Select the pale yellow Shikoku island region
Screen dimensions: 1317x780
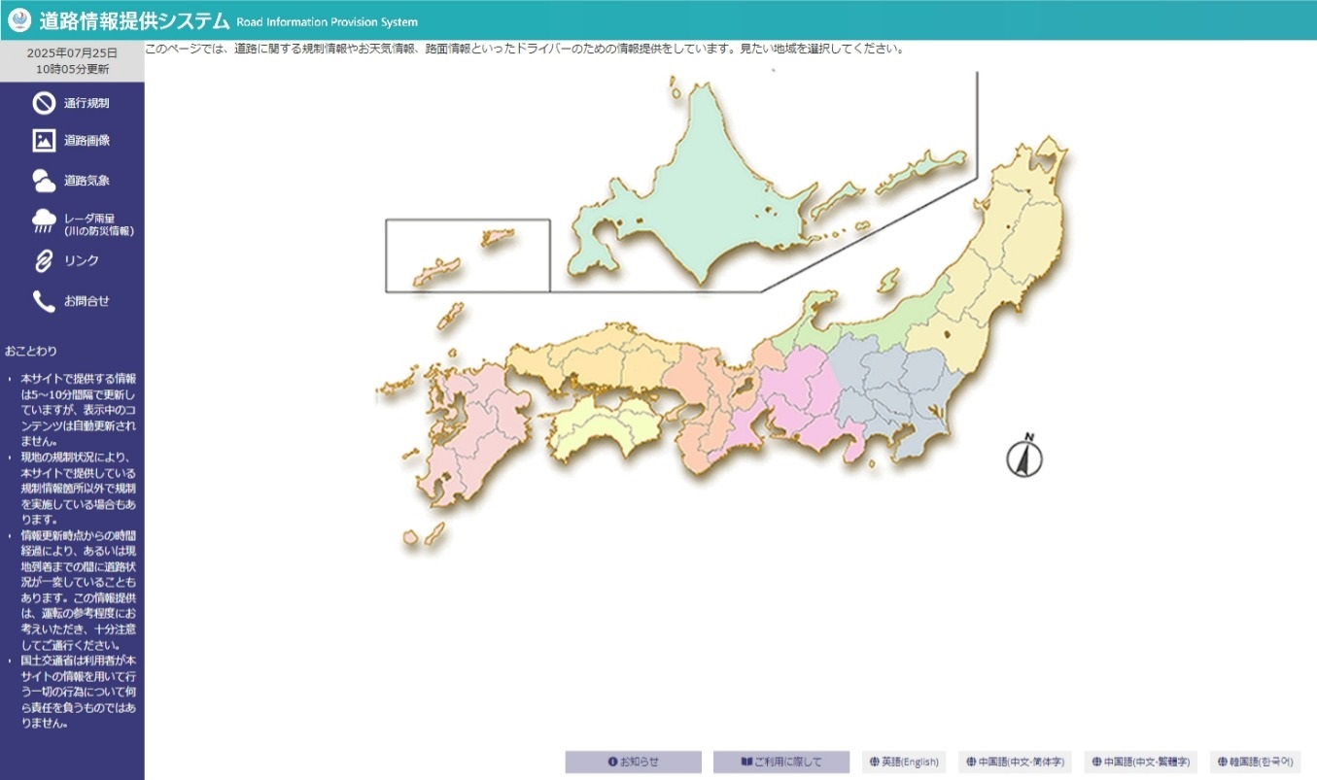point(603,427)
